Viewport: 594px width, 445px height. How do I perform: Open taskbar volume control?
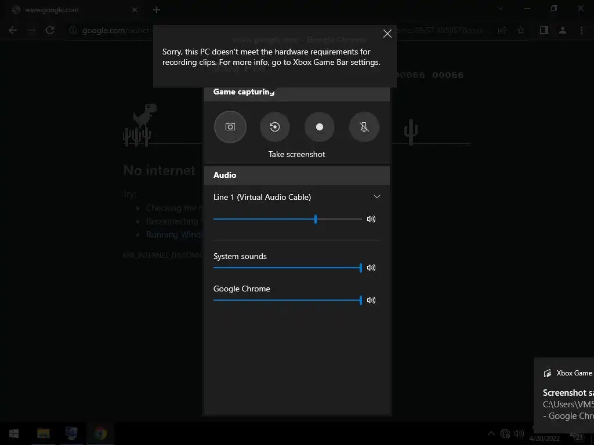tap(519, 433)
